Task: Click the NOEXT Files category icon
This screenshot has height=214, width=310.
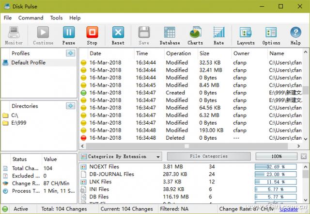Action: tap(84, 167)
